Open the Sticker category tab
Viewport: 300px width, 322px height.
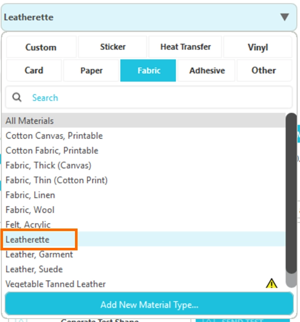113,47
